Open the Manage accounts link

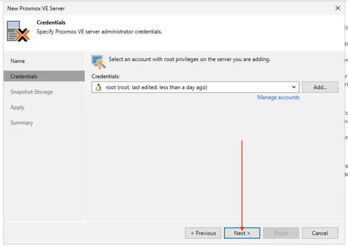click(x=278, y=97)
